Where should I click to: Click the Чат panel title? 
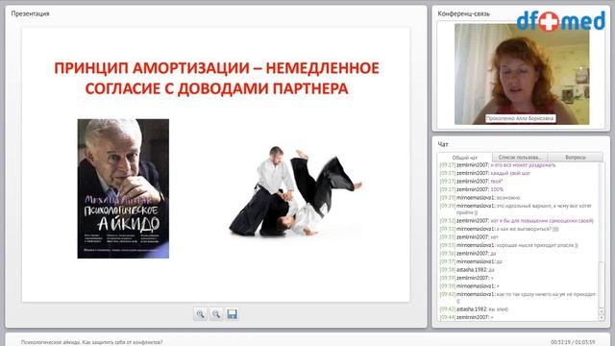pos(443,144)
